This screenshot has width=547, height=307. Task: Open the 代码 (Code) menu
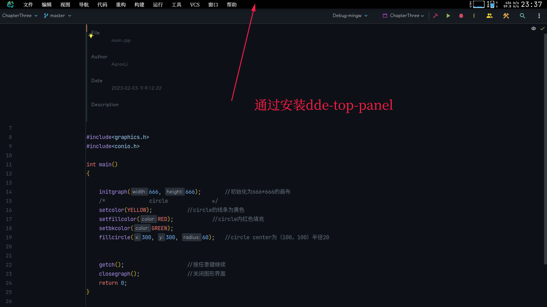click(102, 5)
